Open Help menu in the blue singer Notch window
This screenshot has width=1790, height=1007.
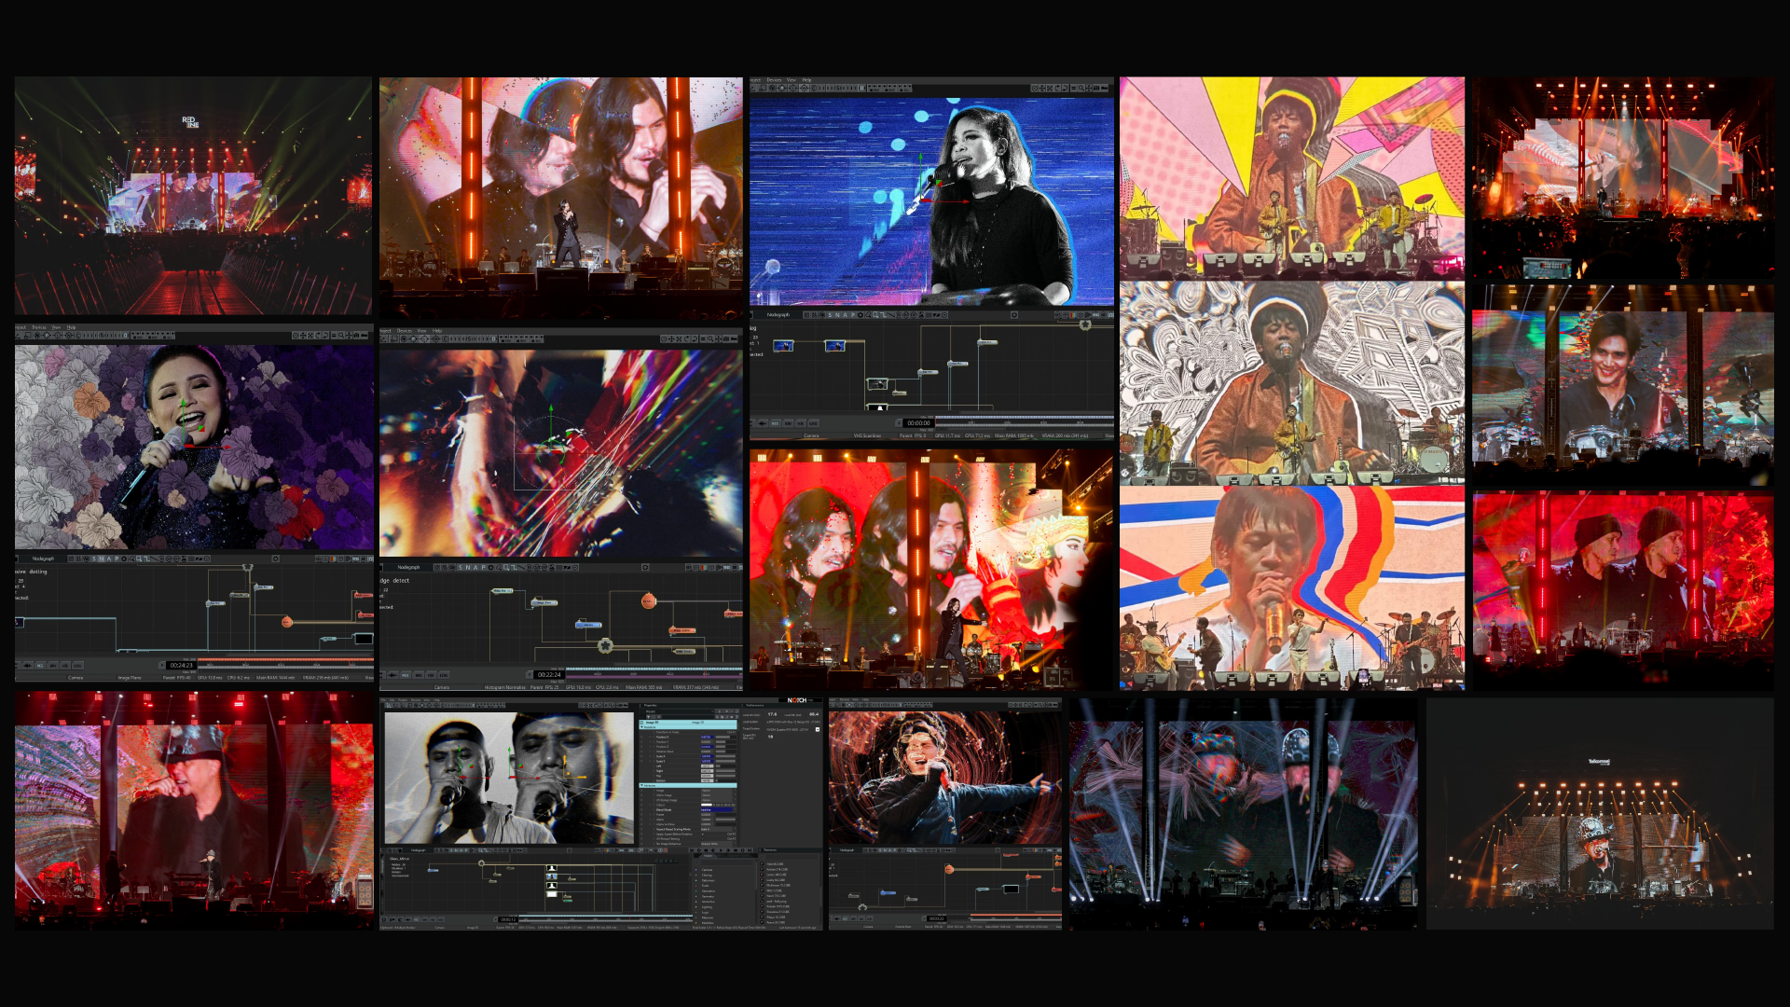[x=806, y=80]
